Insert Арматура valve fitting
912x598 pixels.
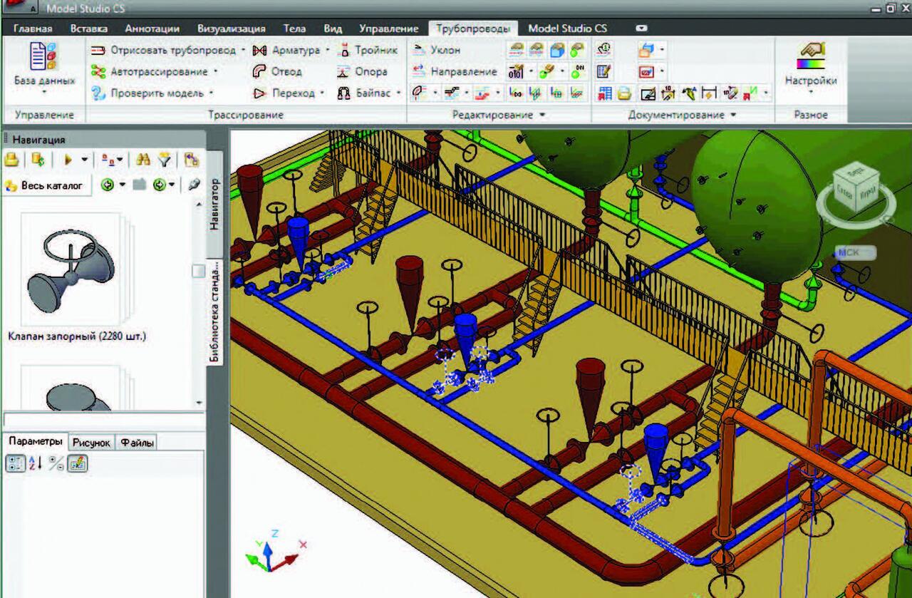tap(286, 50)
